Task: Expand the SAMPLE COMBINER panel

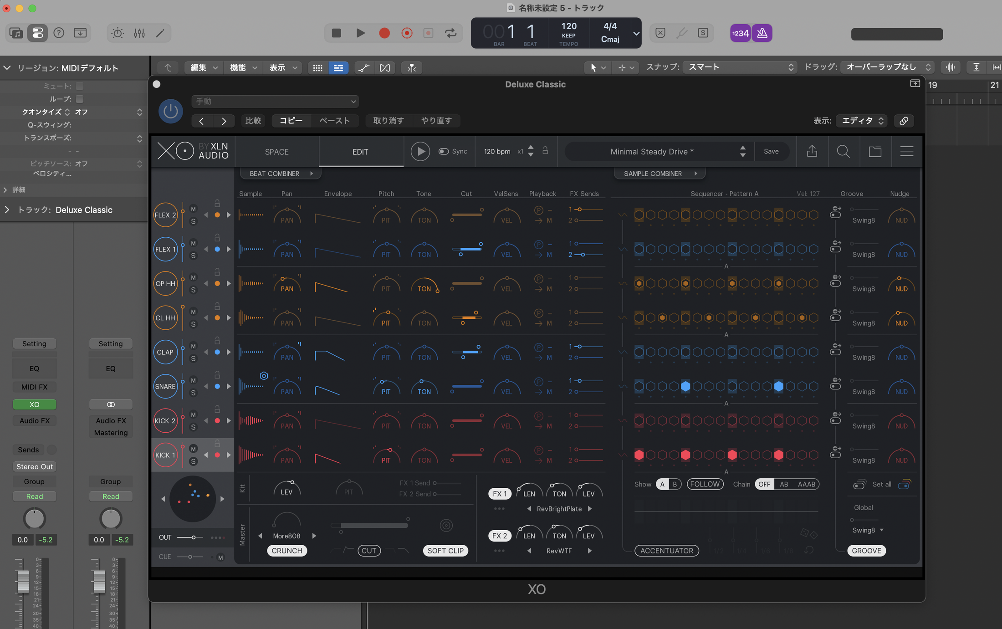Action: pos(659,174)
